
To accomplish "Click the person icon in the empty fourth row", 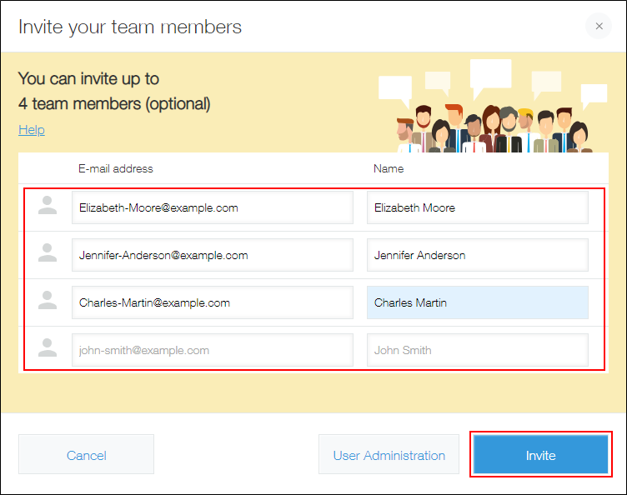I will pos(48,349).
